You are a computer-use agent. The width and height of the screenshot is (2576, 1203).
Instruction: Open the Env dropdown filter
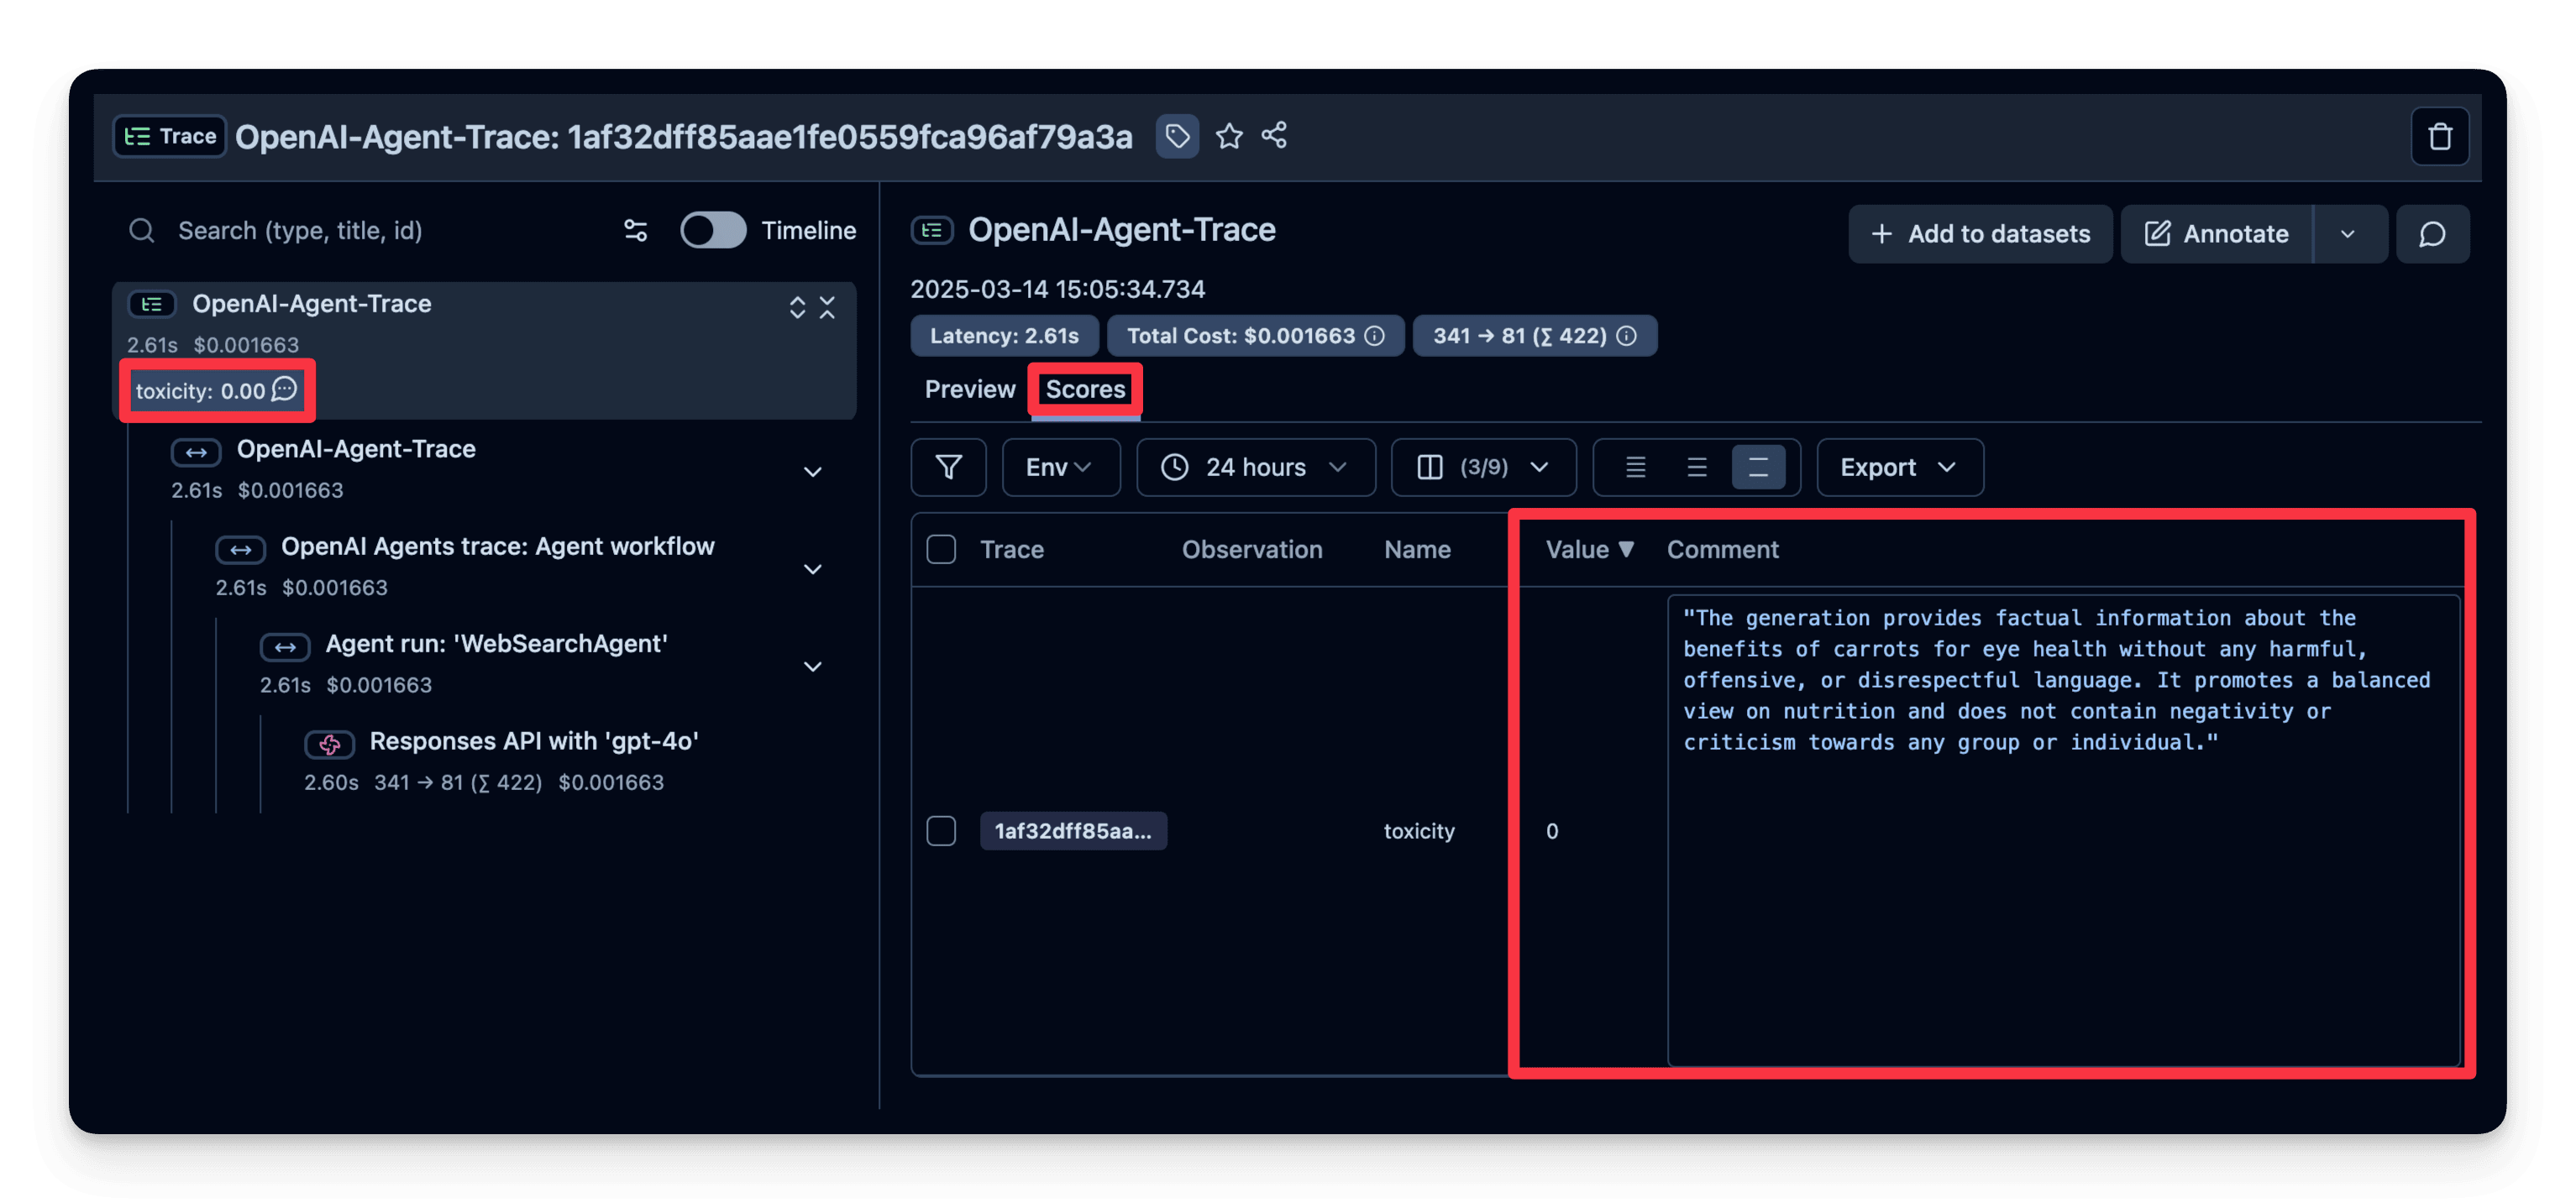tap(1060, 467)
